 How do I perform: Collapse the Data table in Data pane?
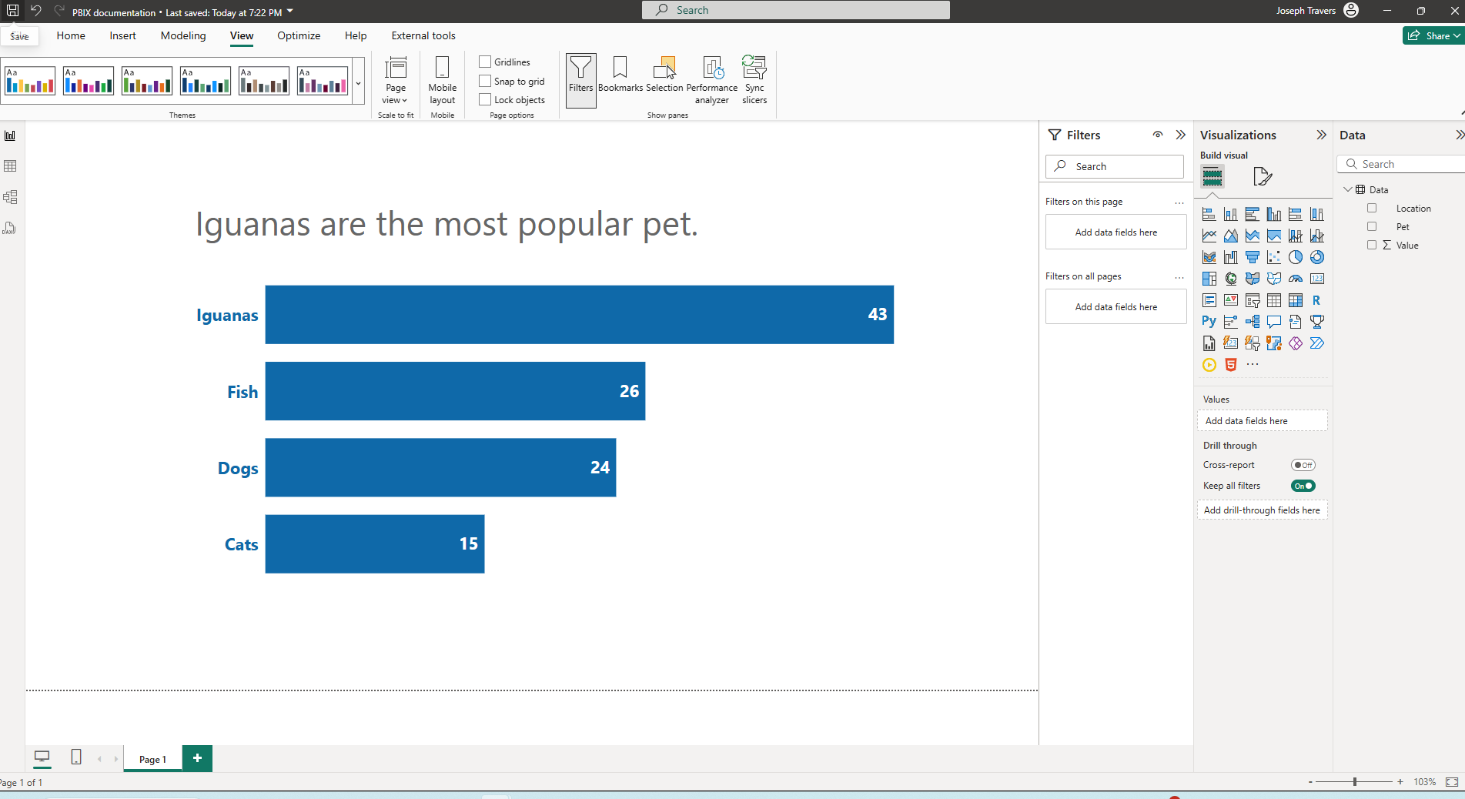[1348, 189]
